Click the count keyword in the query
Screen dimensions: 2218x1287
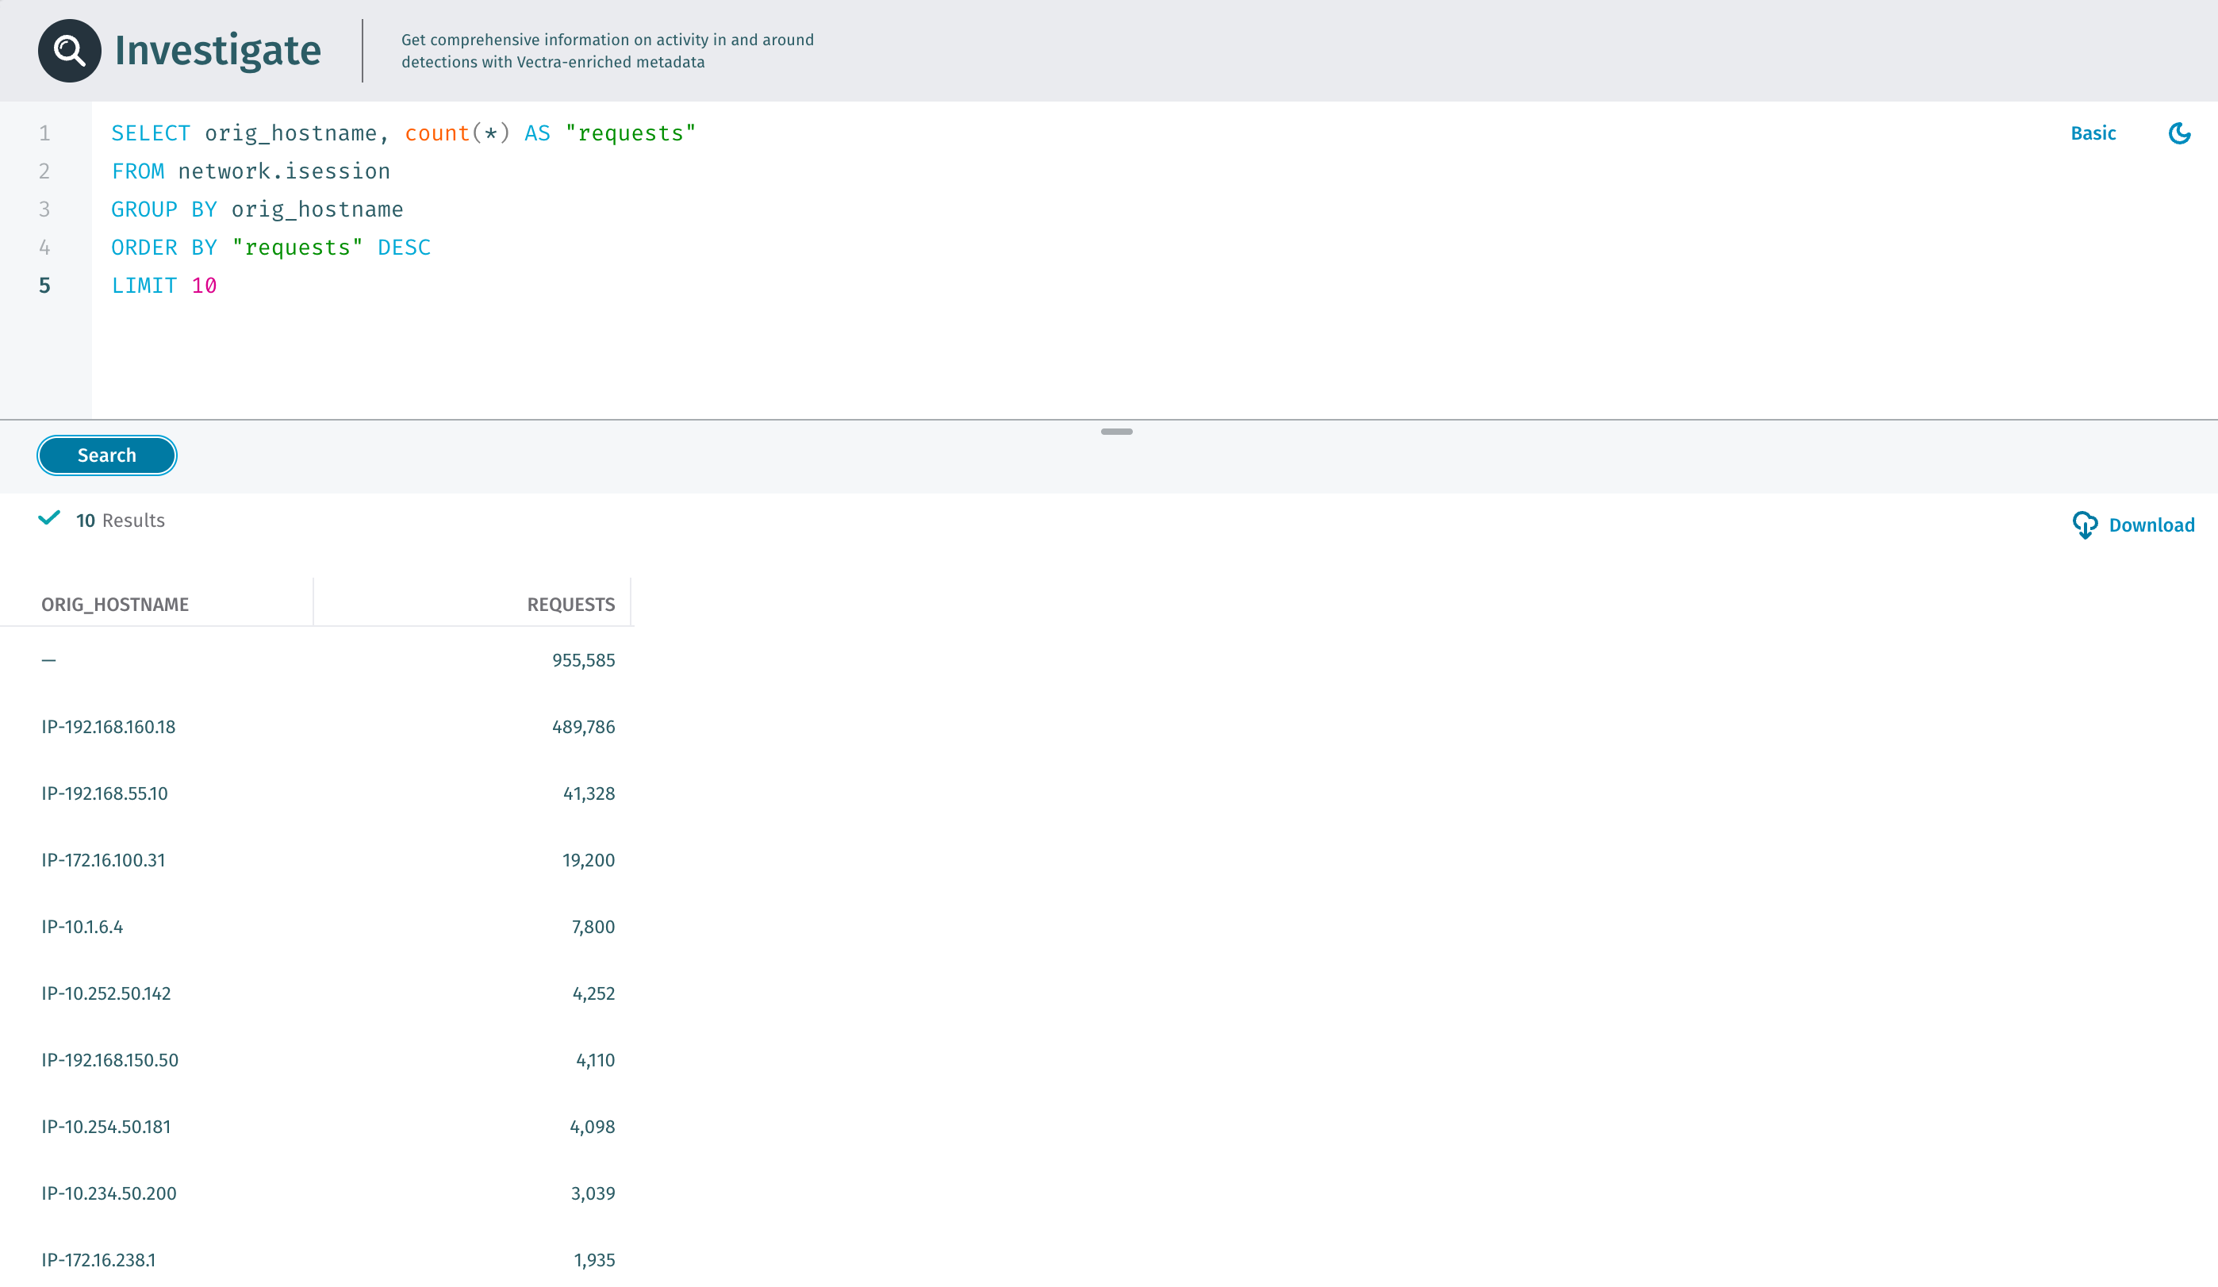click(436, 133)
